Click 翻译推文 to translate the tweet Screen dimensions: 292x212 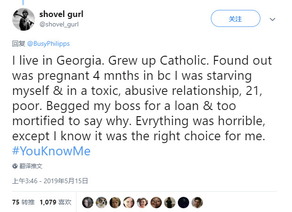[31, 166]
